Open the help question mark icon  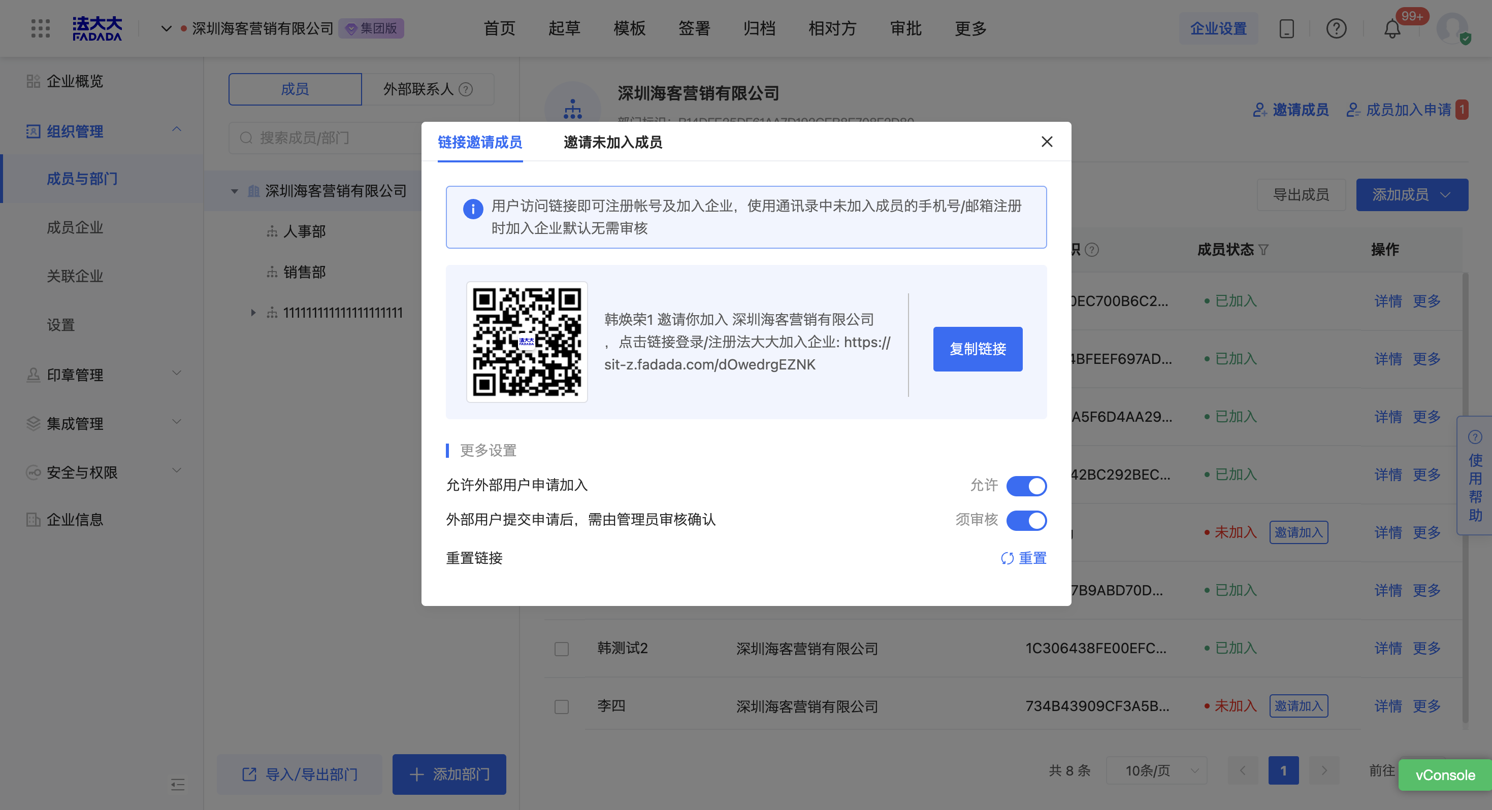1336,28
